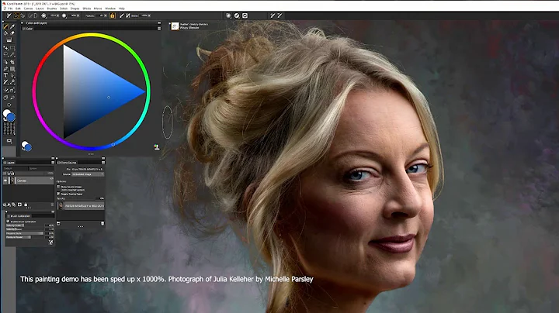Open the Color panel options menu

click(x=159, y=29)
